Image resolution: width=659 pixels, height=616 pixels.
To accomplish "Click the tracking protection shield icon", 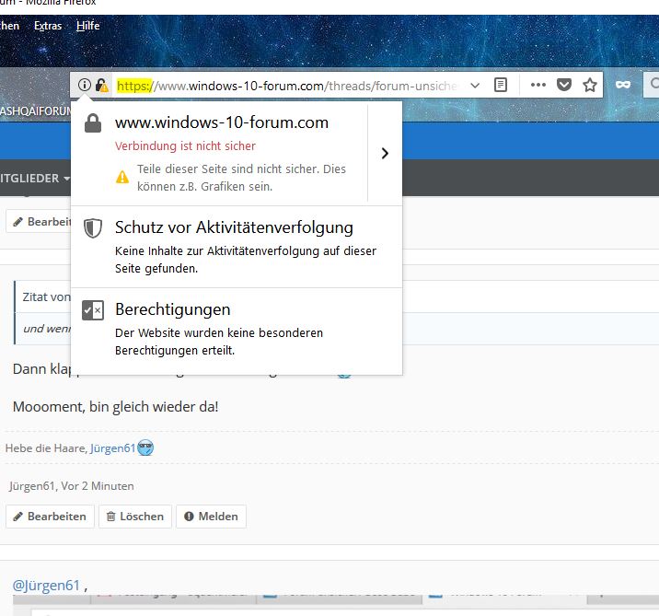I will tap(93, 228).
